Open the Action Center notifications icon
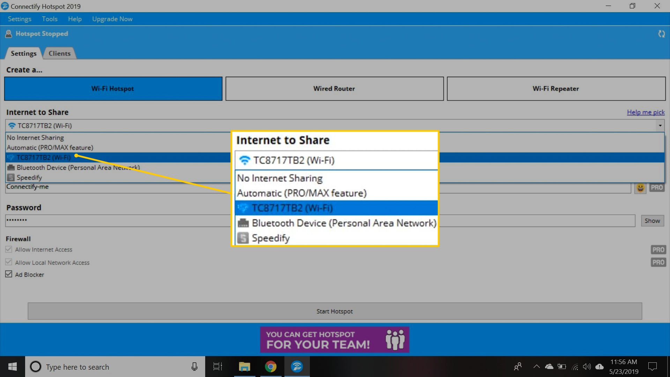This screenshot has height=377, width=670. click(652, 367)
